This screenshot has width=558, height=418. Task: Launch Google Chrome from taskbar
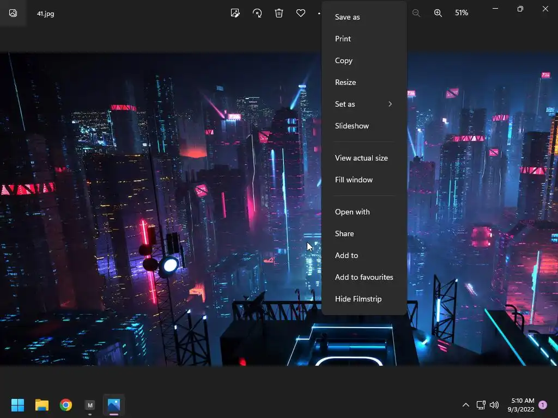(66, 405)
